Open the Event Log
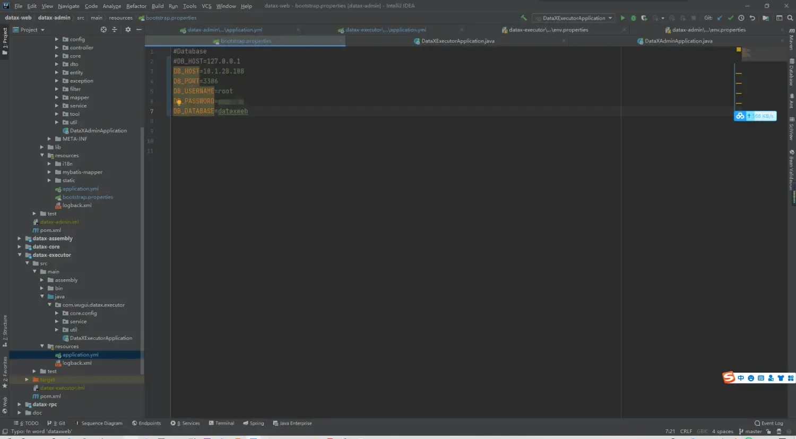The height and width of the screenshot is (439, 796). click(768, 423)
